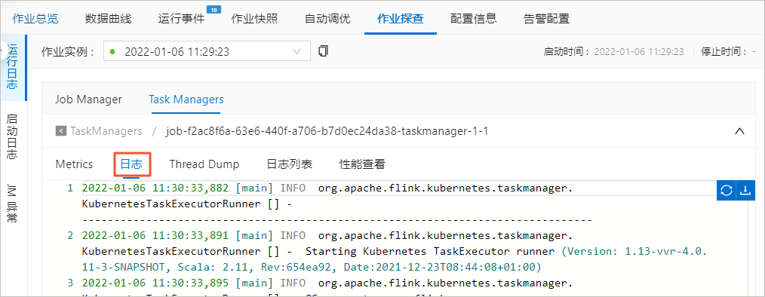This screenshot has height=297, width=765.
Task: Open the Thread Dump sub-tab
Action: (x=204, y=164)
